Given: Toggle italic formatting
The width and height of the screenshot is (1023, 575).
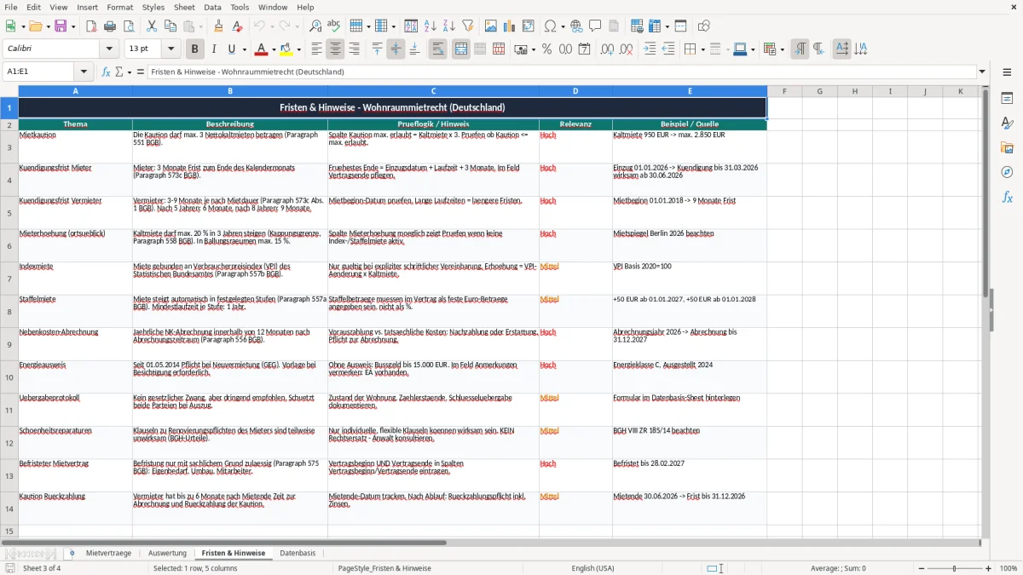Looking at the screenshot, I should pyautogui.click(x=213, y=49).
